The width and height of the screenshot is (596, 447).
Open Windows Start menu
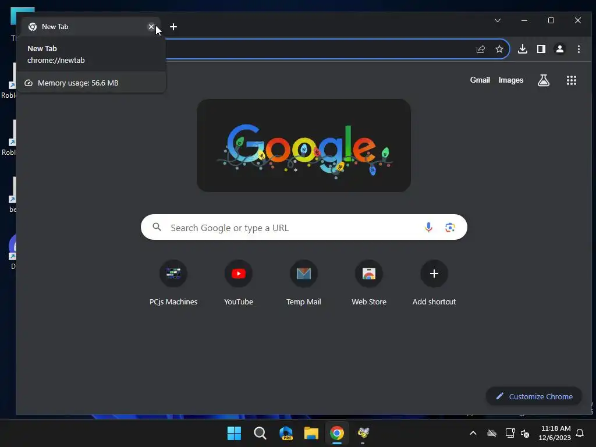(x=234, y=433)
